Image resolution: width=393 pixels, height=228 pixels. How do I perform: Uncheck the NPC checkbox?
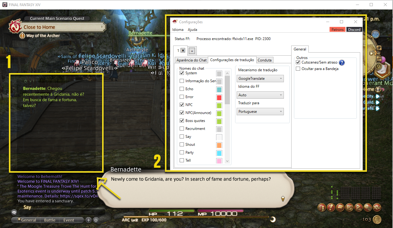pyautogui.click(x=182, y=105)
